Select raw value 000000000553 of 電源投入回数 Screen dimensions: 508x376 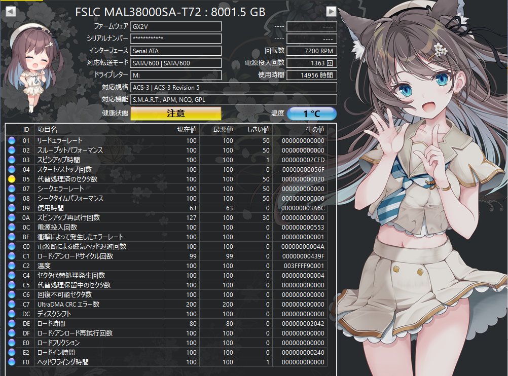click(303, 228)
